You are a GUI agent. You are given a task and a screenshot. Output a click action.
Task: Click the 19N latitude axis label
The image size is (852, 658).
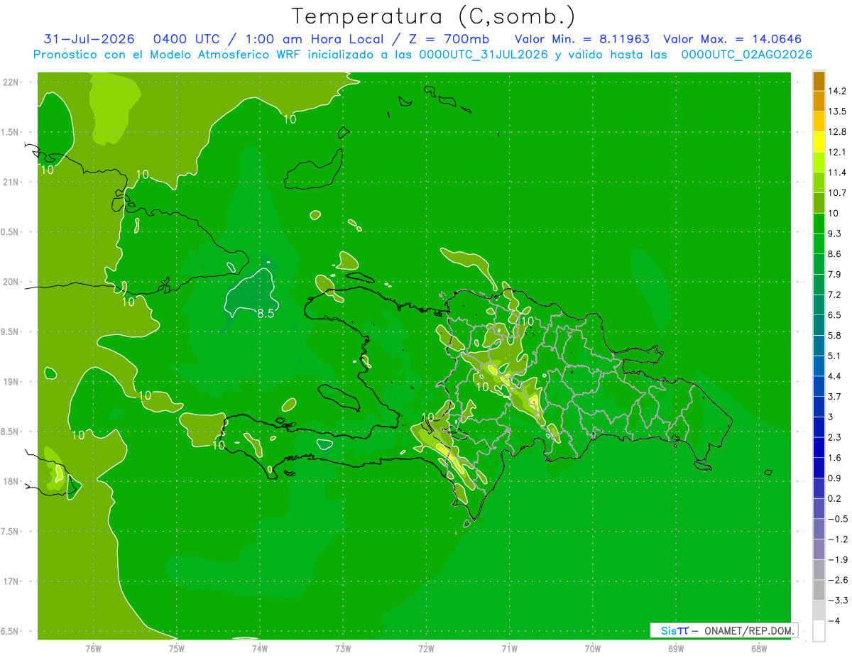pyautogui.click(x=12, y=382)
